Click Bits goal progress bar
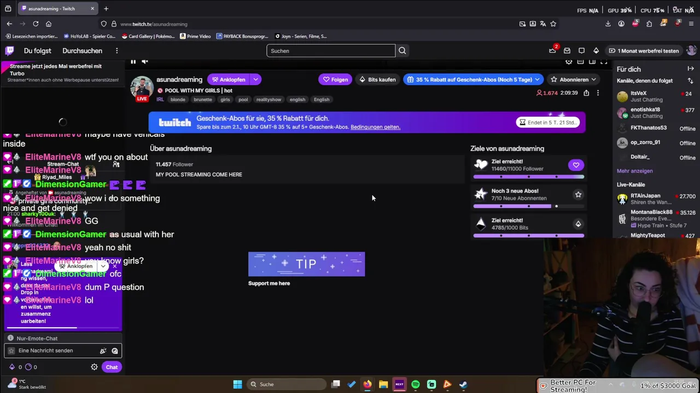 pos(529,236)
